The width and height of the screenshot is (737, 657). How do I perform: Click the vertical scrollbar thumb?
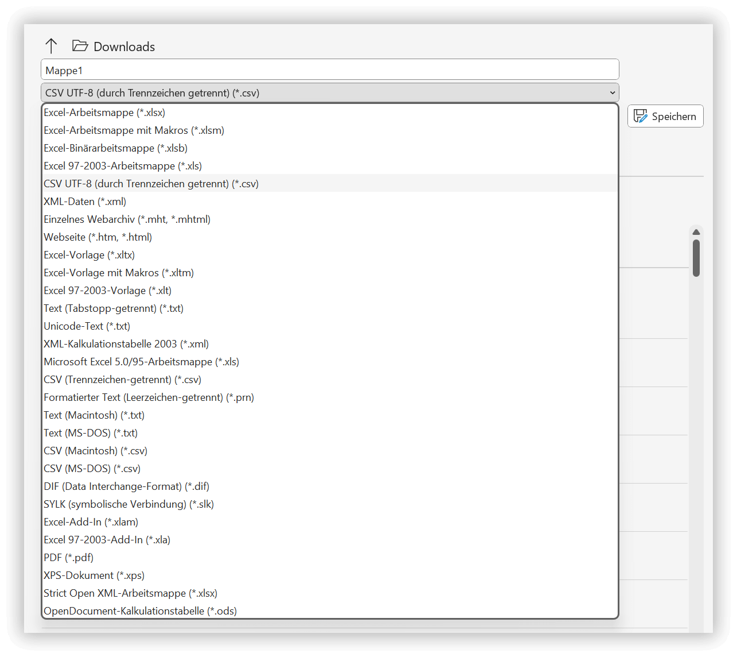click(x=696, y=258)
